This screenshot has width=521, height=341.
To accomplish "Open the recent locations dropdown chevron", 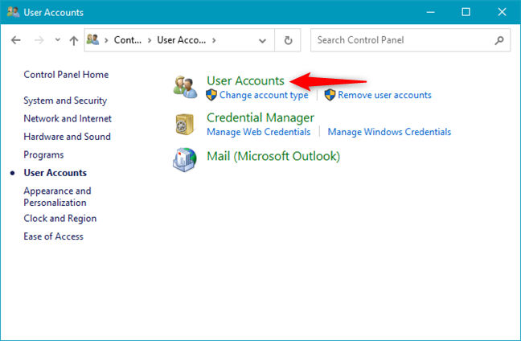I will pyautogui.click(x=57, y=40).
